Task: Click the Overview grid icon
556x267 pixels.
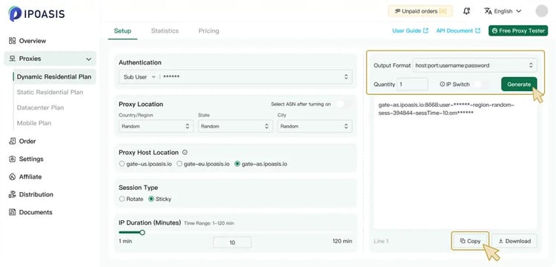Action: [x=13, y=41]
